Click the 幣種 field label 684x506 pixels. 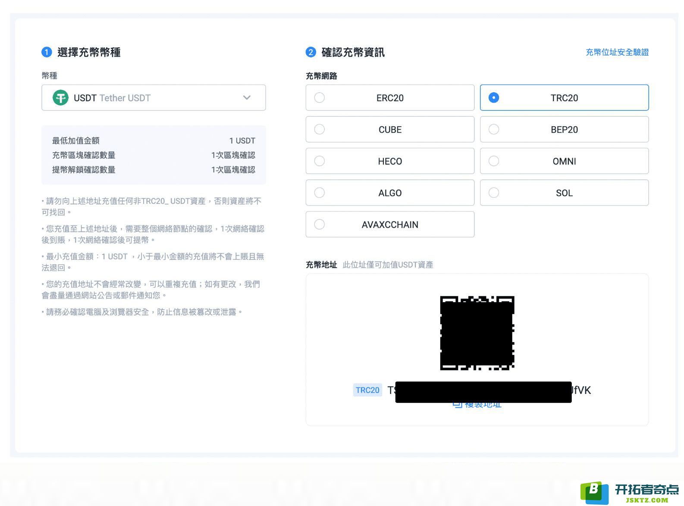click(x=50, y=75)
